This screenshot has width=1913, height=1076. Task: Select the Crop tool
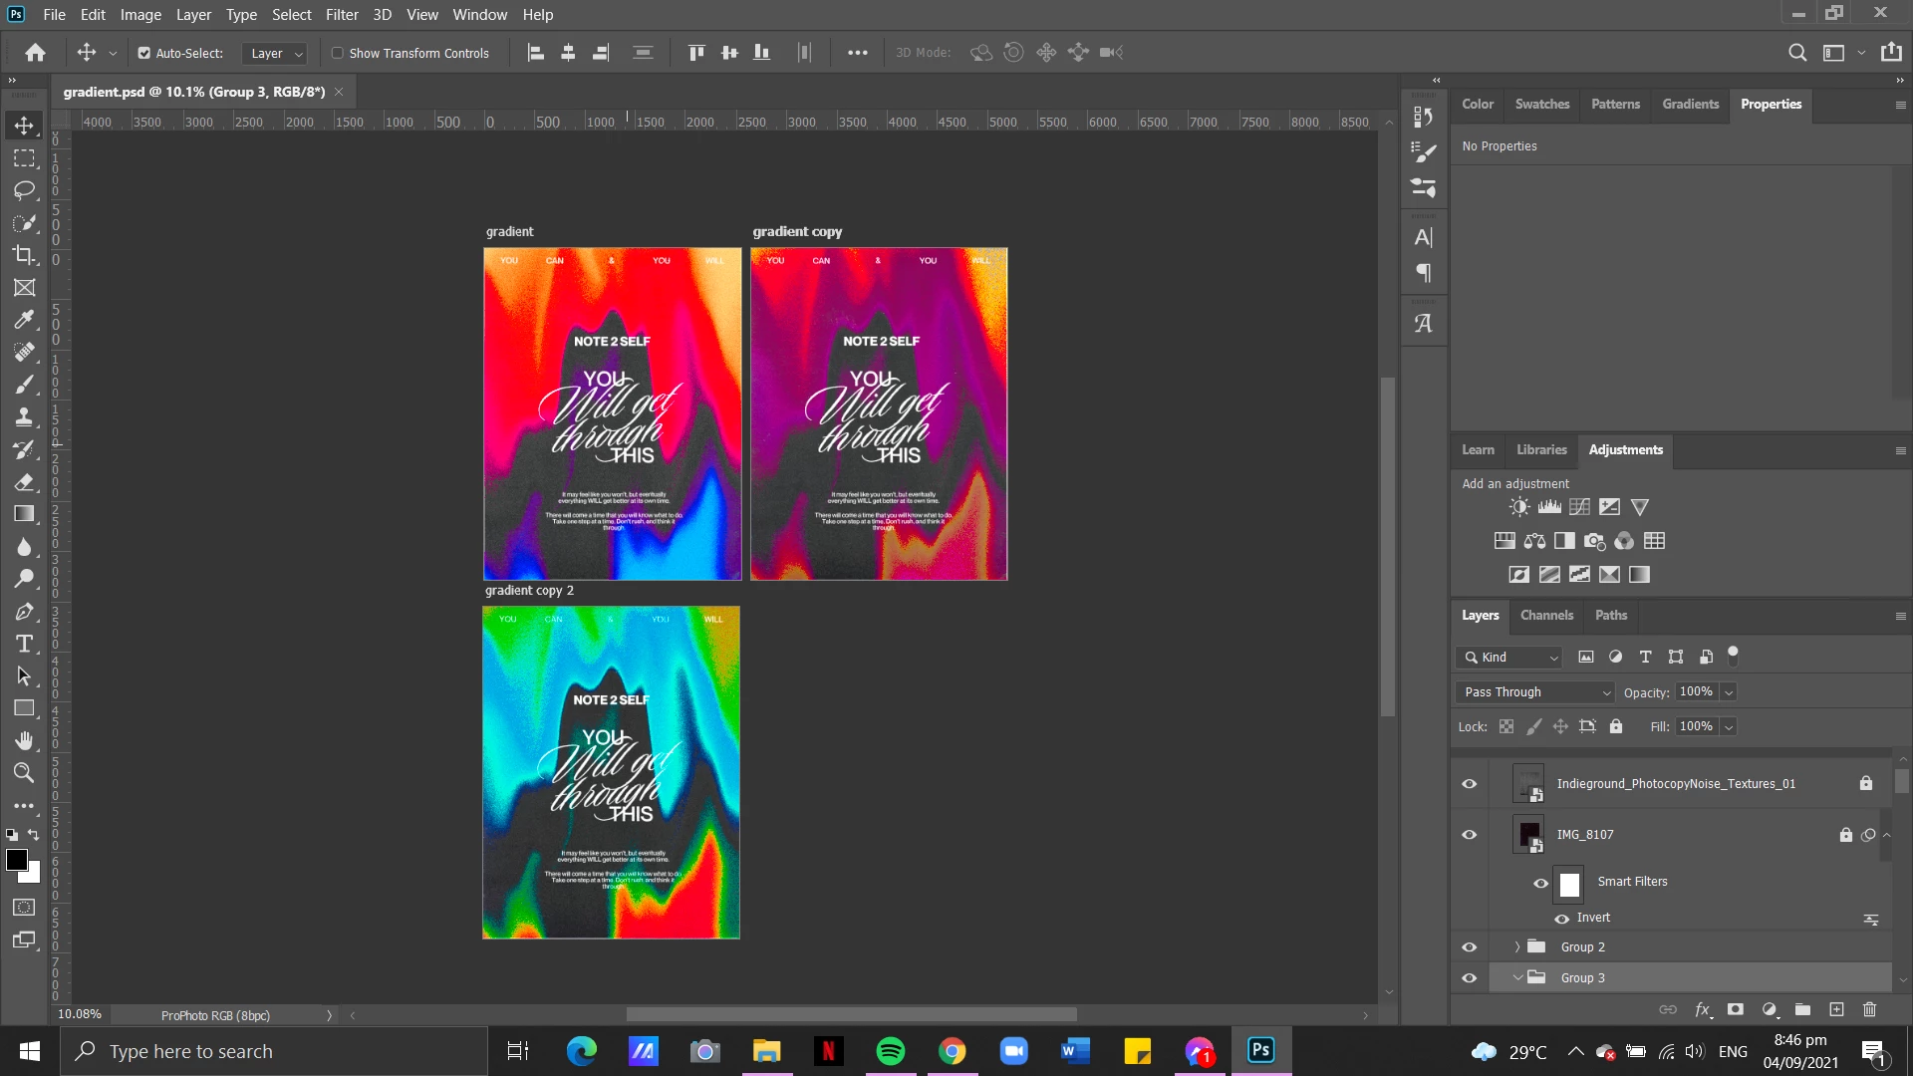pos(24,255)
